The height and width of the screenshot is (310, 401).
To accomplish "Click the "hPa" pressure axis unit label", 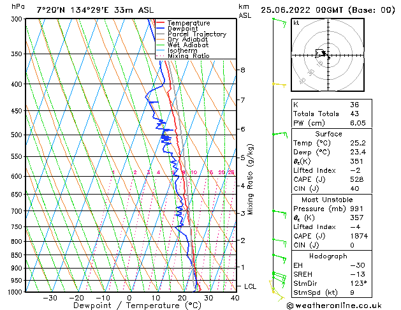I will (18, 6).
